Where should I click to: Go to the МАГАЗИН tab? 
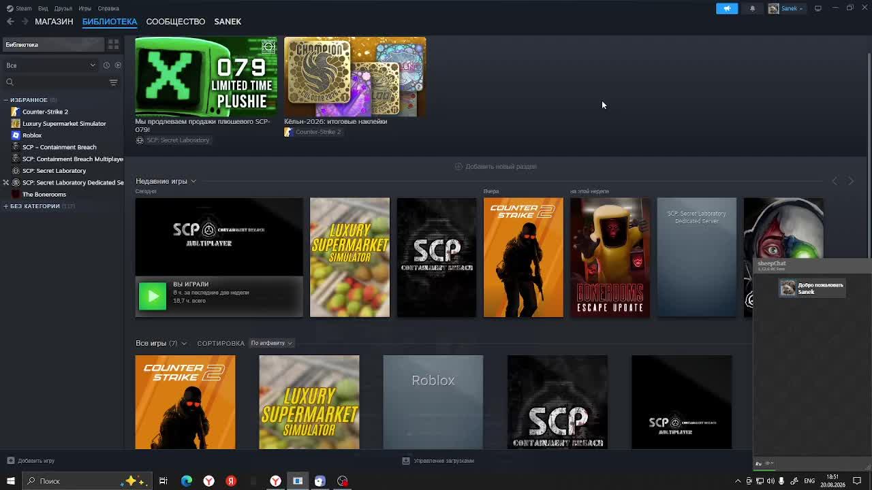click(54, 22)
